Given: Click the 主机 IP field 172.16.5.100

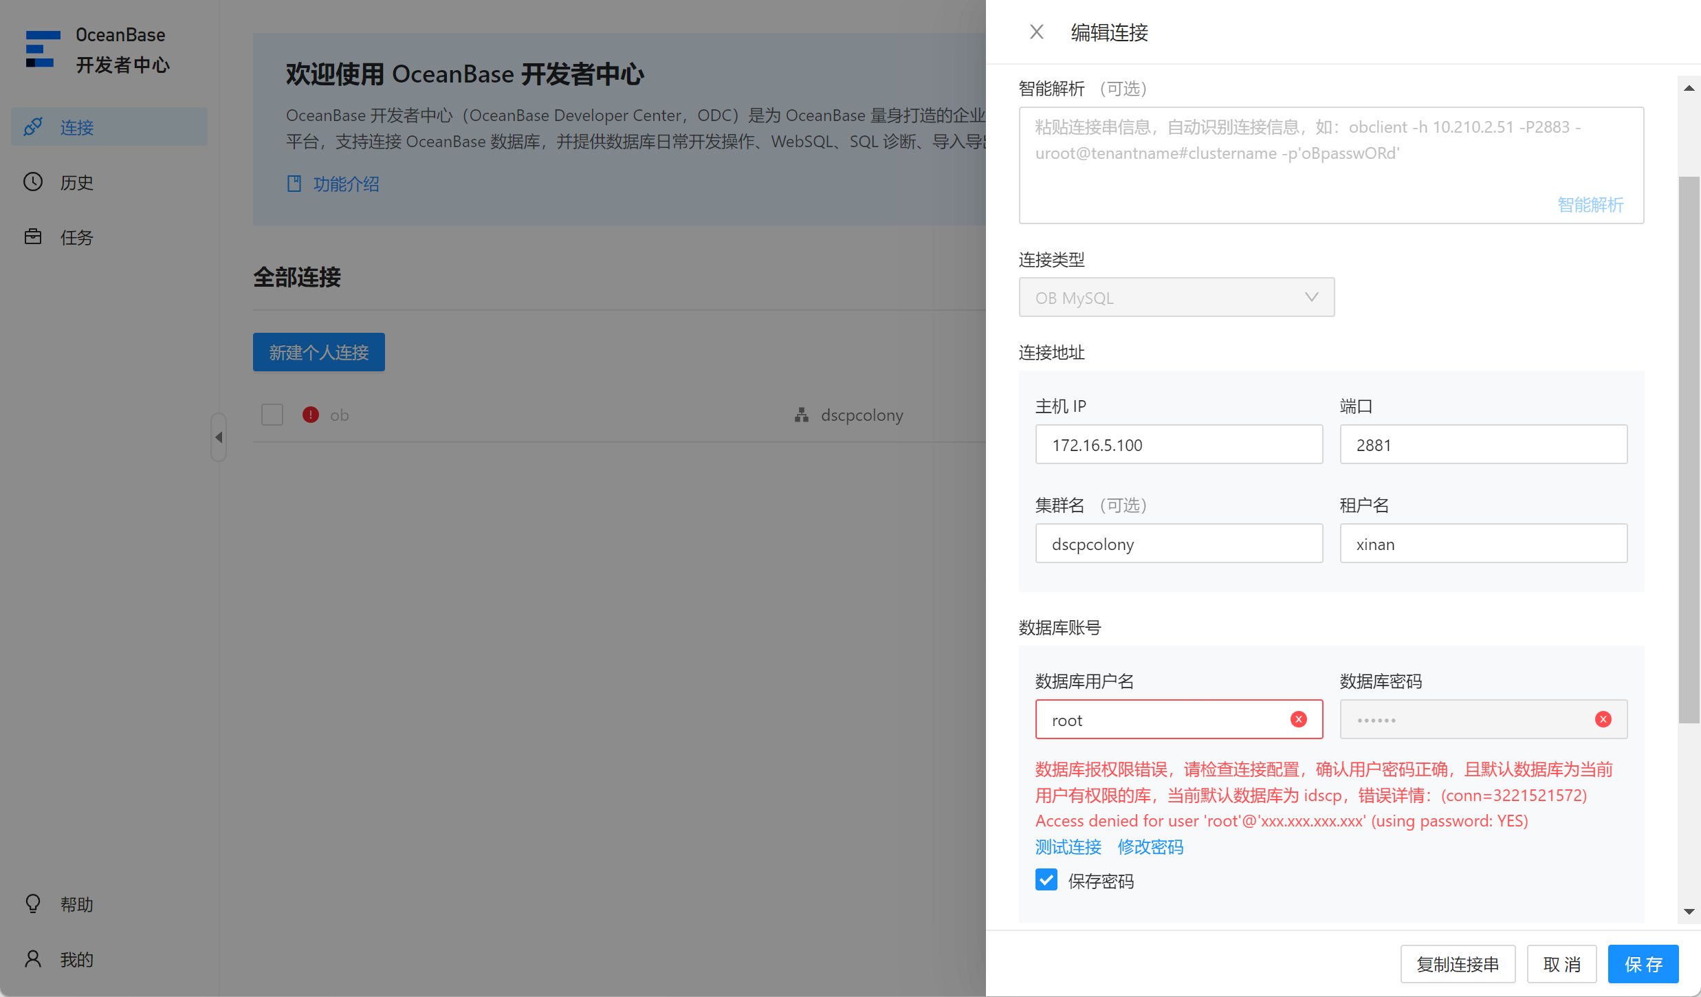Looking at the screenshot, I should pos(1179,444).
